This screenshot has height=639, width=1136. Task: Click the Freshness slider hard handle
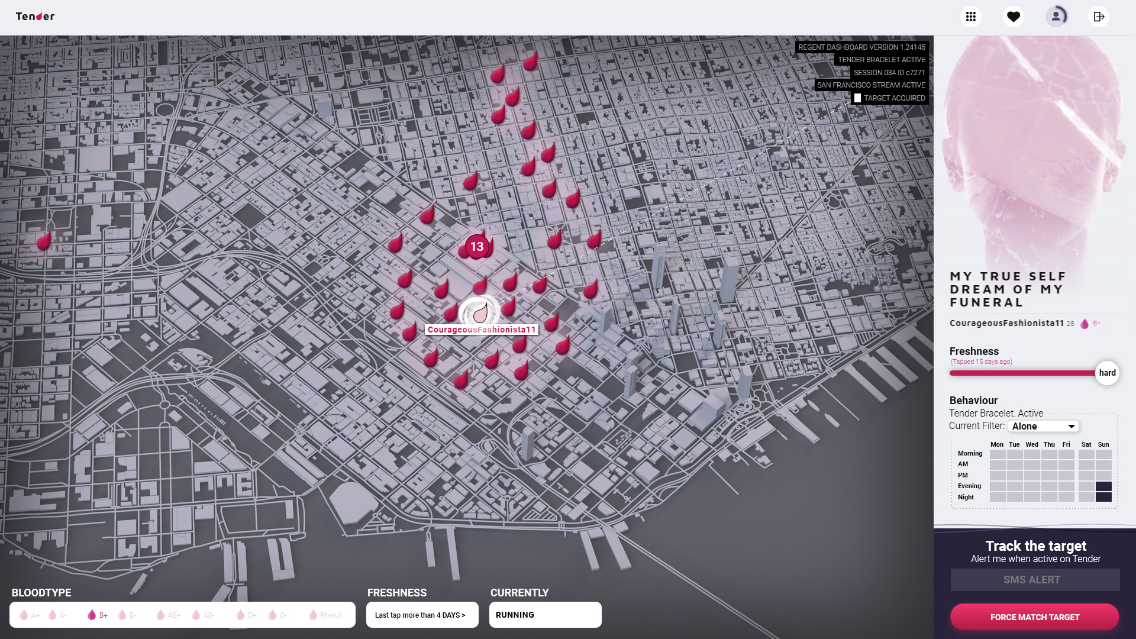[1107, 373]
